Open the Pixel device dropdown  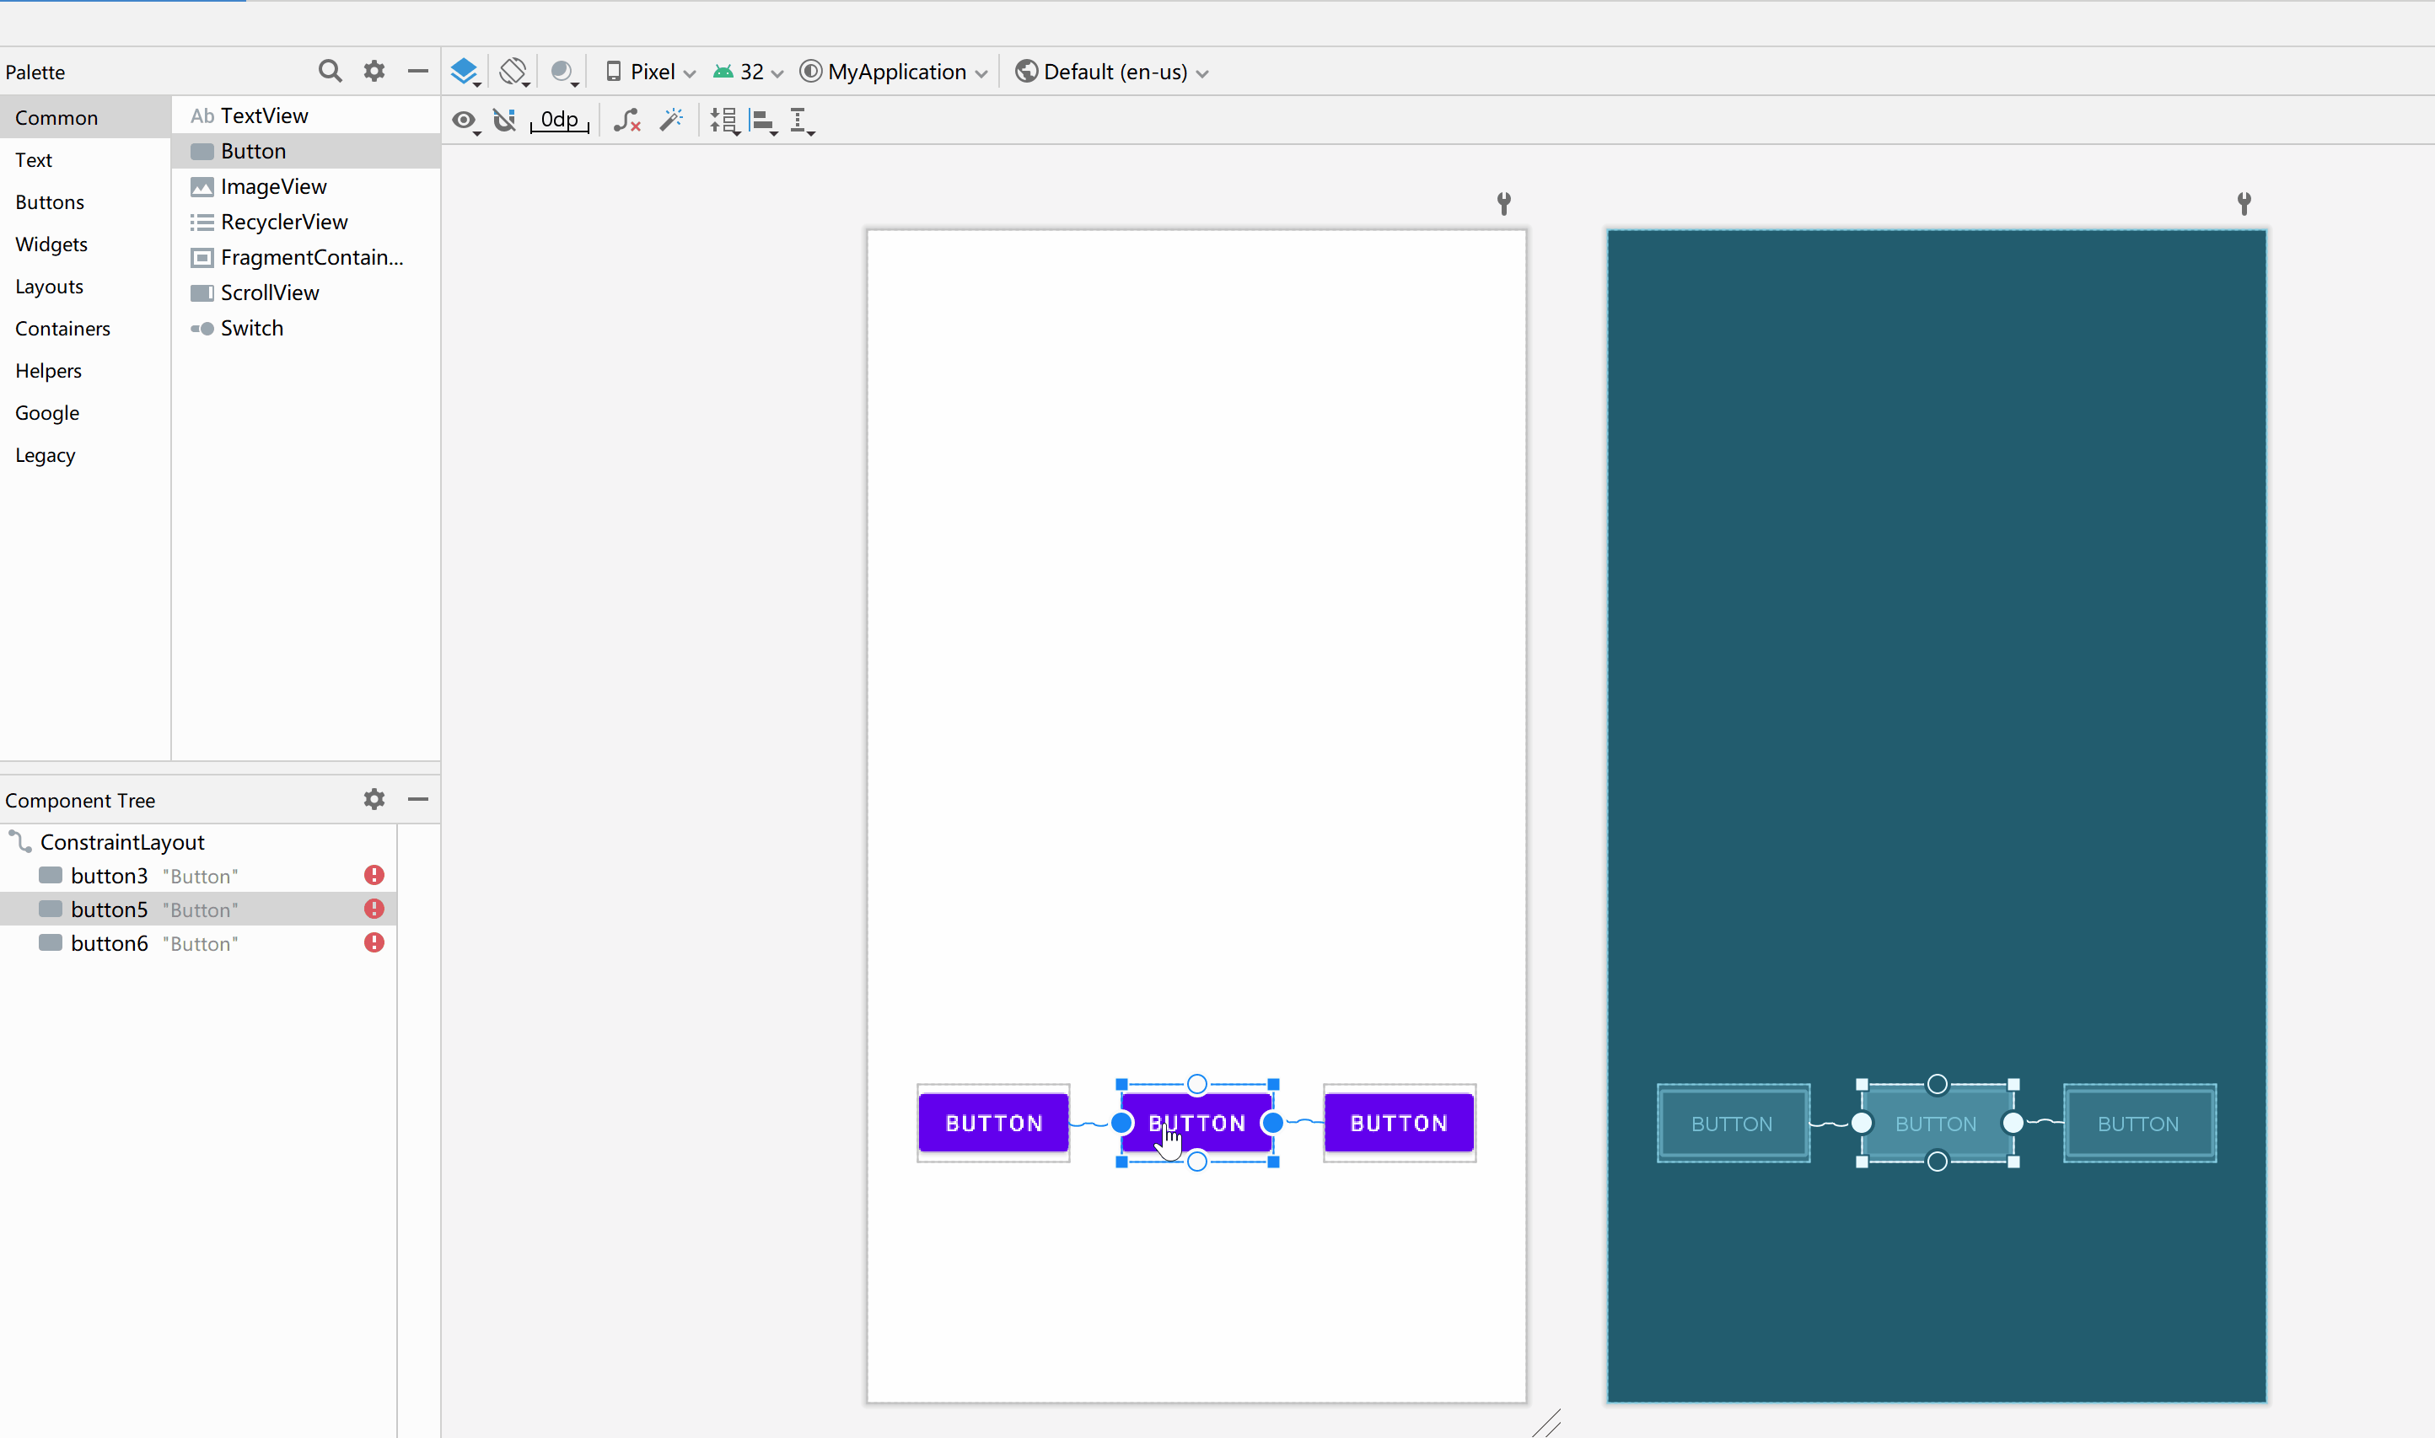(x=651, y=72)
